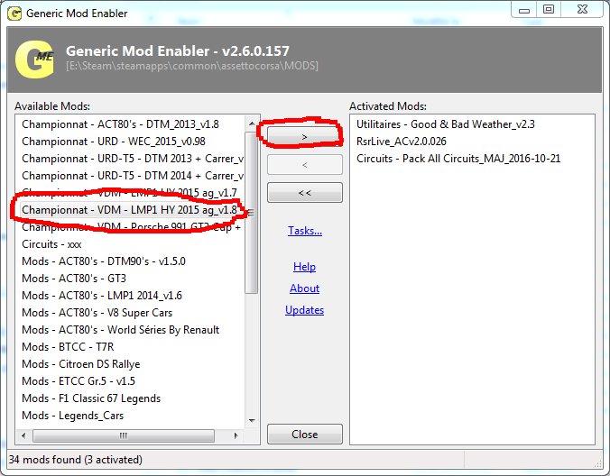
Task: Select Circuits - xxx entry
Action: point(51,244)
